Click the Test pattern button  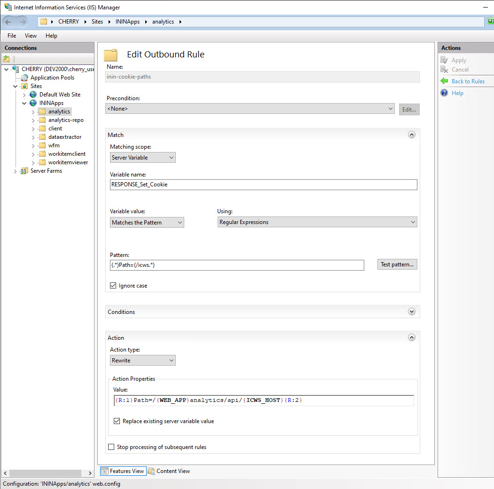[x=397, y=264]
